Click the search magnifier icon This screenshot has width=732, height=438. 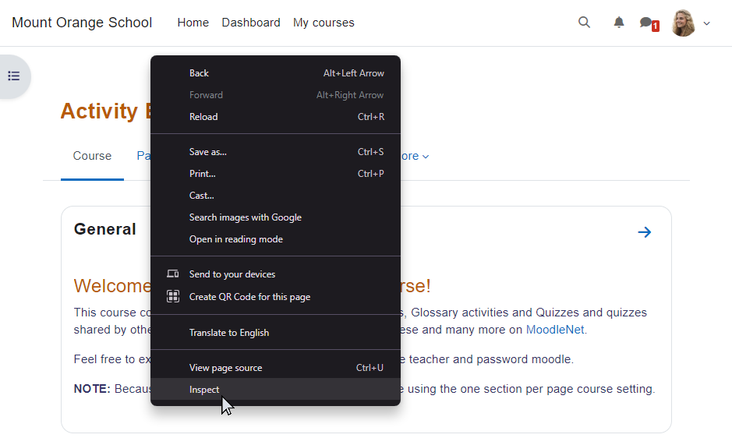pos(584,23)
